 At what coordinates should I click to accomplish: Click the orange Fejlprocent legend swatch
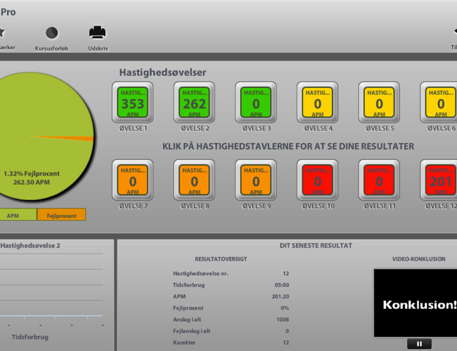(61, 215)
